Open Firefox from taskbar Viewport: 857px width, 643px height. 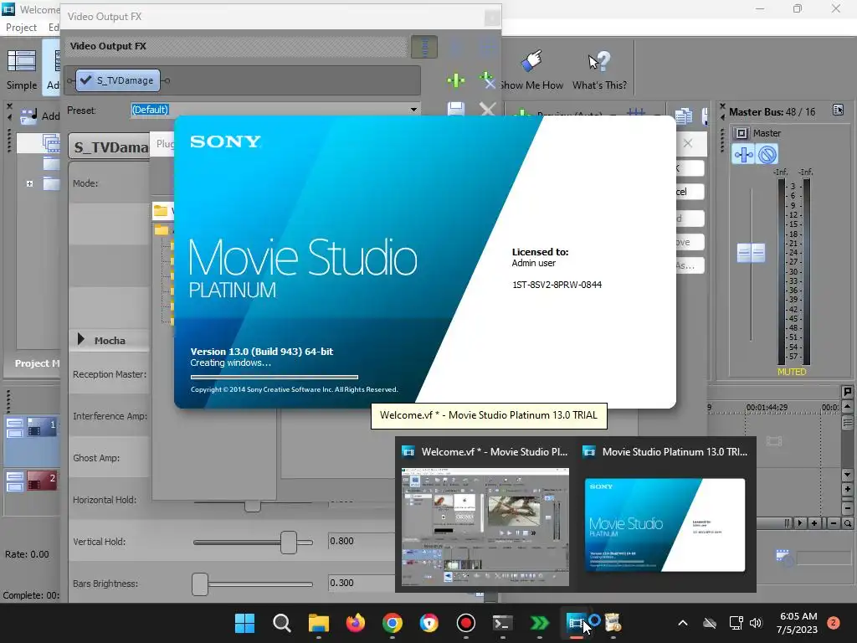pos(355,623)
